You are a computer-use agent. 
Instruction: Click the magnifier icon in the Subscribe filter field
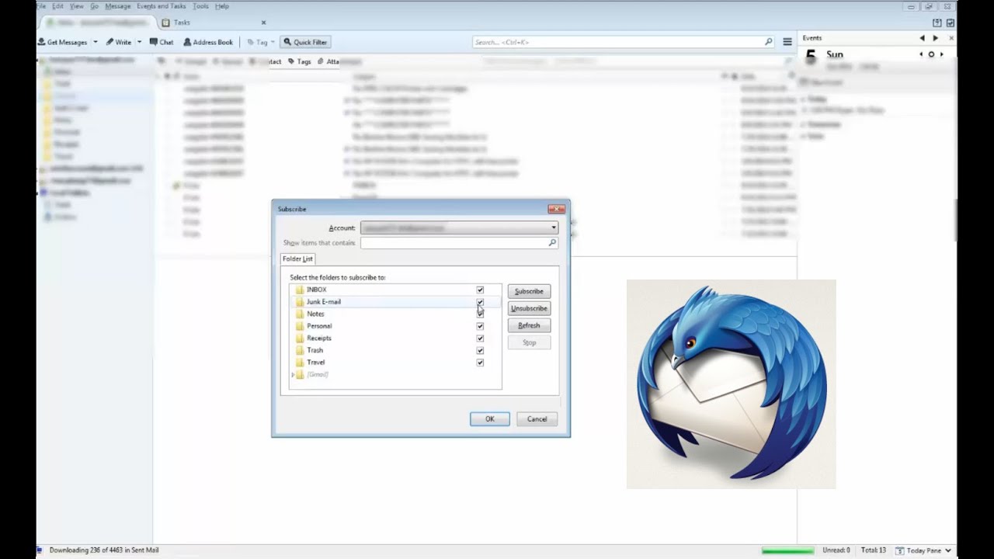tap(552, 243)
